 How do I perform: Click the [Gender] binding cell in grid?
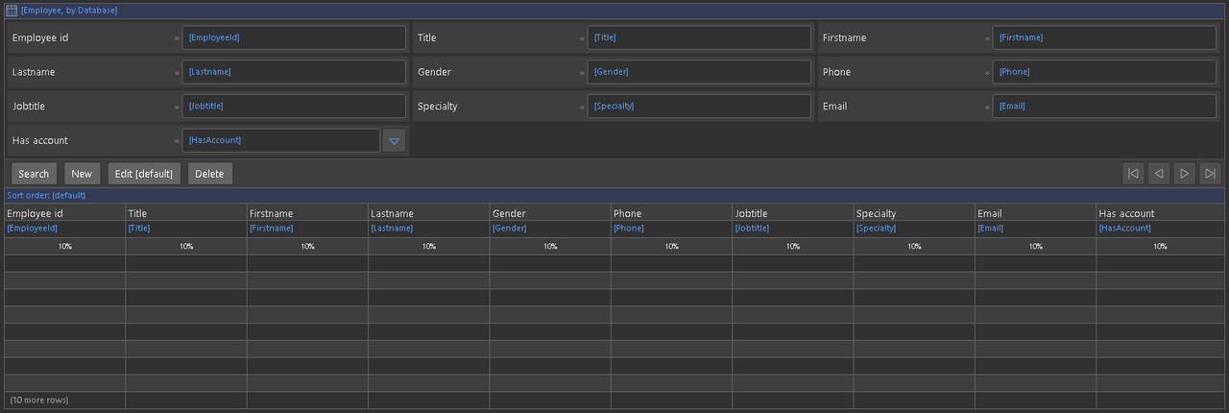pyautogui.click(x=550, y=229)
